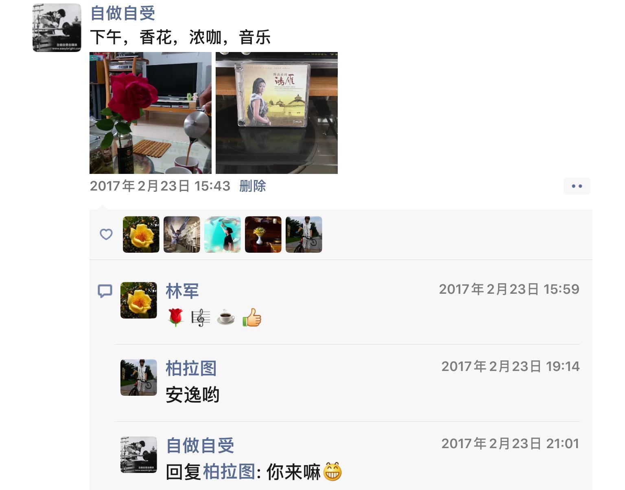Open 自做自受 profile avatar at post top

coord(57,28)
